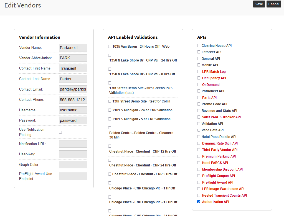Check the Parkonect API option
Image resolution: width=284 pixels, height=216 pixels.
[x=199, y=91]
